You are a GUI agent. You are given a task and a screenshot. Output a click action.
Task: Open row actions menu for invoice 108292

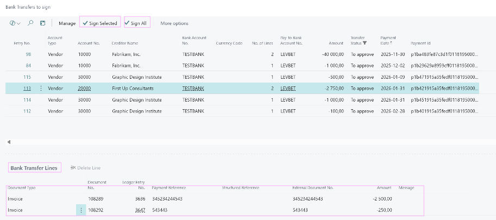coord(81,210)
